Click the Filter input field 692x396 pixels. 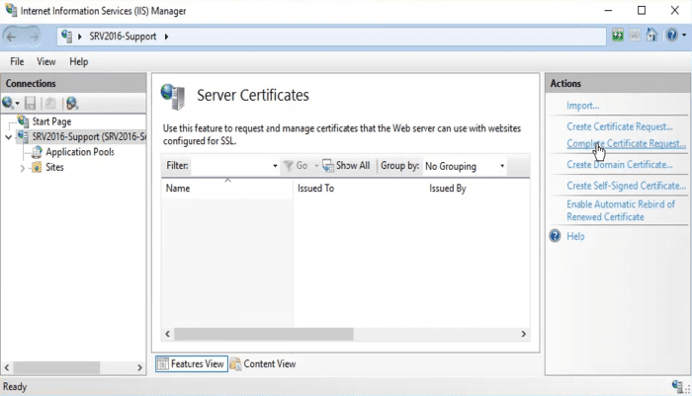[231, 166]
